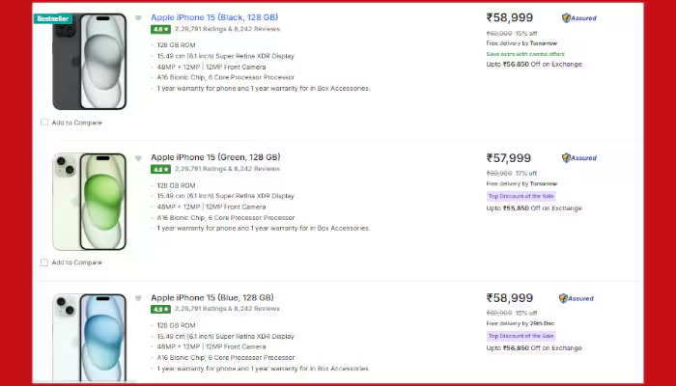Viewport: 676px width, 386px height.
Task: Open the Green iPhone 15 product image
Action: click(89, 202)
